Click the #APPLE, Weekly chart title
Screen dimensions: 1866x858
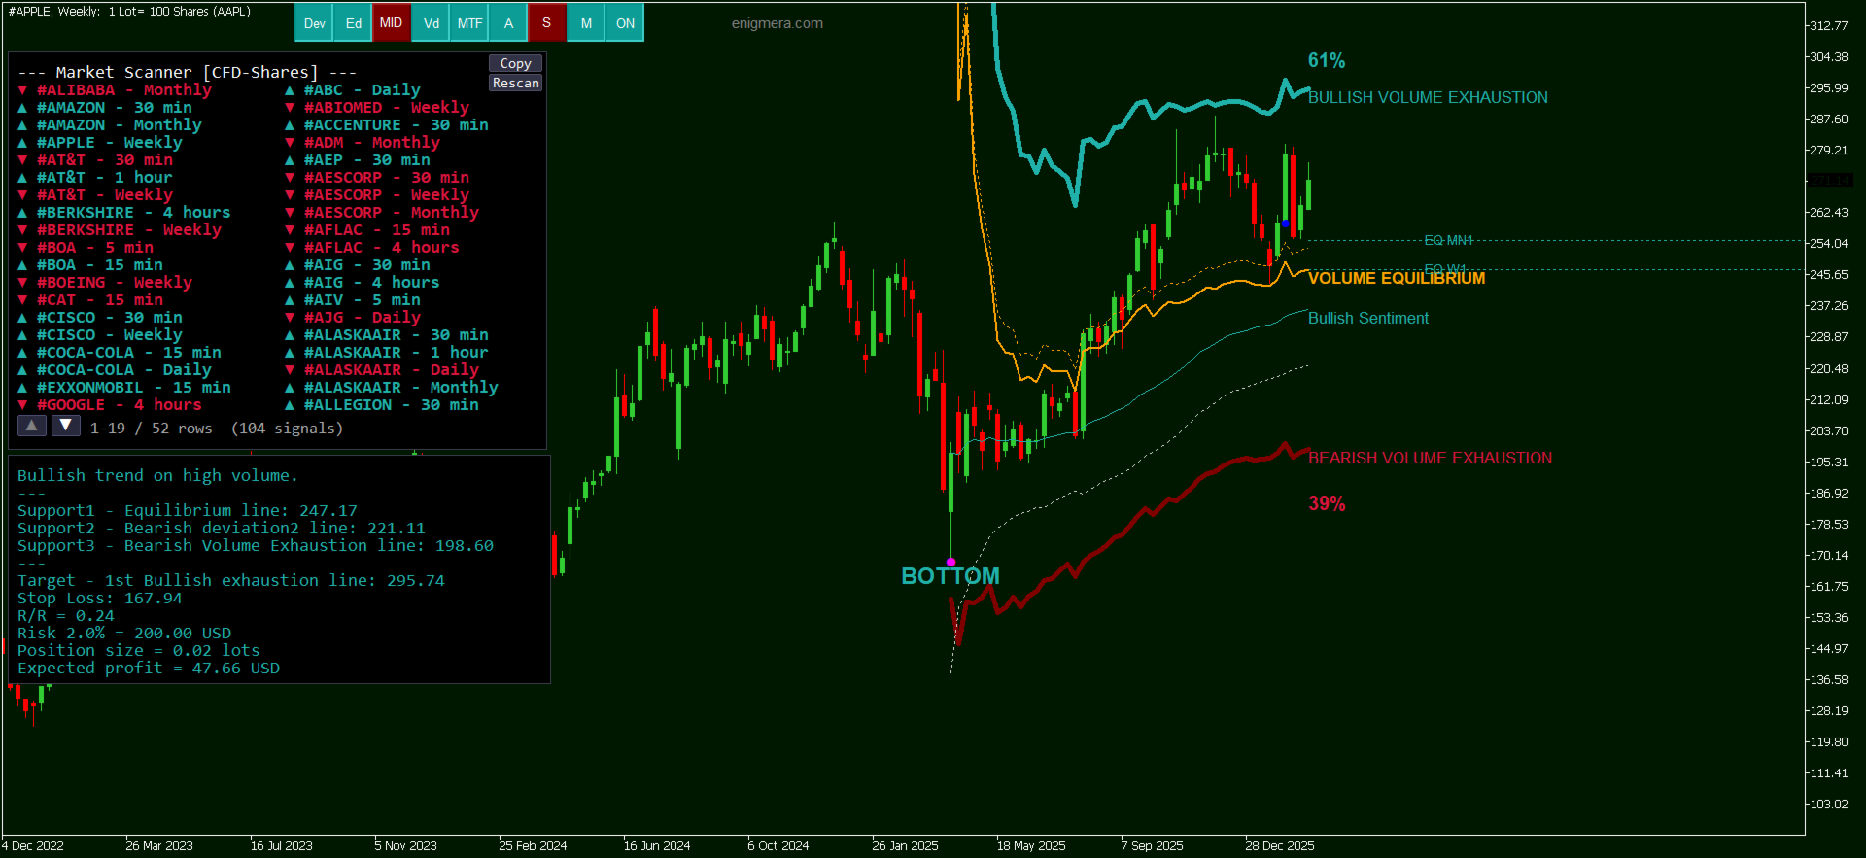coord(129,12)
